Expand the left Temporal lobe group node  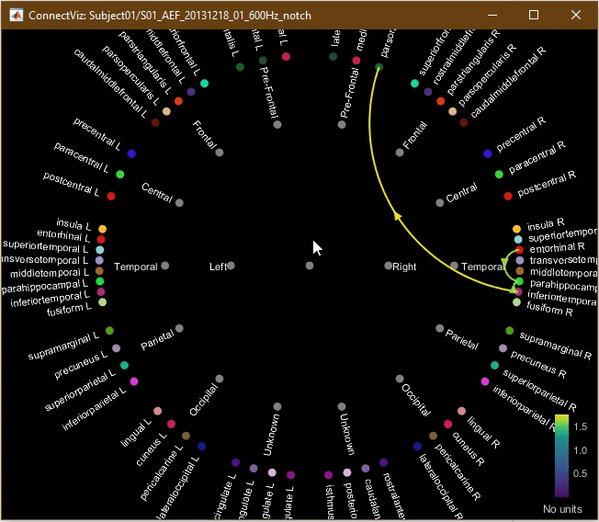(164, 266)
